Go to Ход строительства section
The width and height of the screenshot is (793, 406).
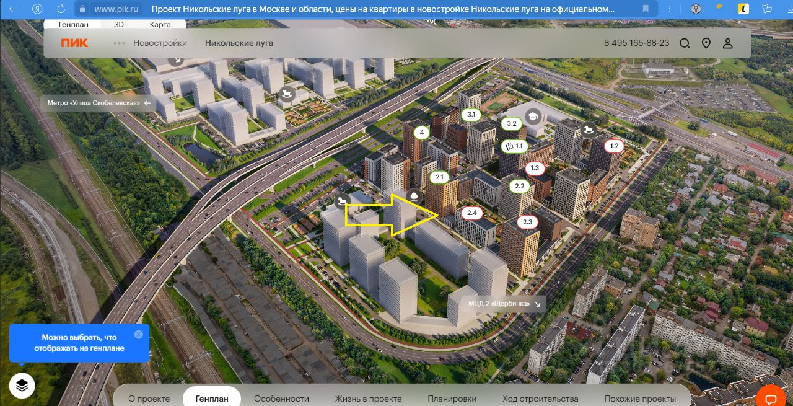pyautogui.click(x=540, y=399)
